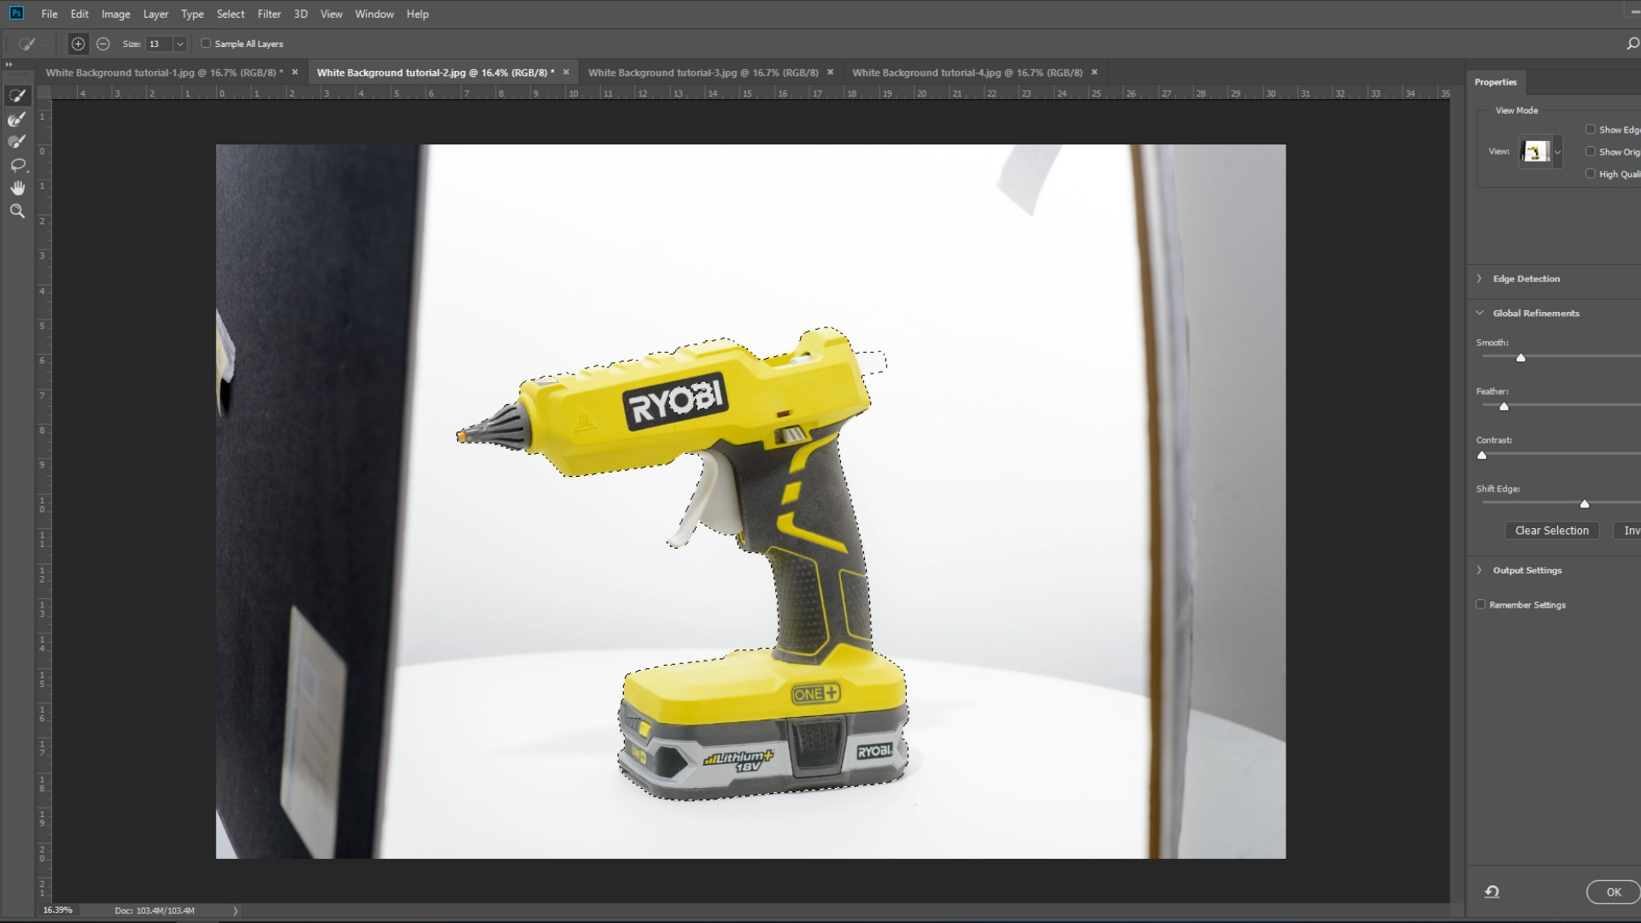Open the View mode dropdown arrow
Image resolution: width=1641 pixels, height=923 pixels.
1557,152
